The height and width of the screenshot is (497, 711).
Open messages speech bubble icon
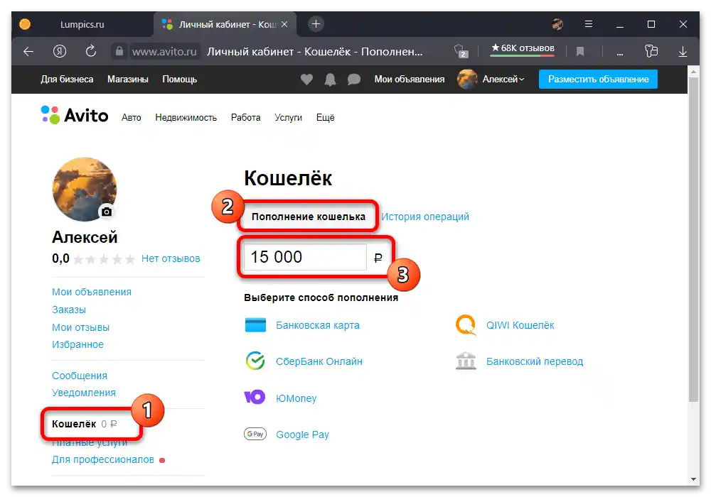(x=353, y=80)
